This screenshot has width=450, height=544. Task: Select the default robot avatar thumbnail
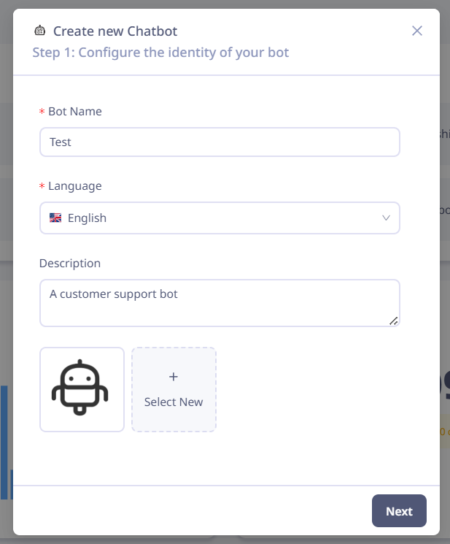(x=82, y=389)
